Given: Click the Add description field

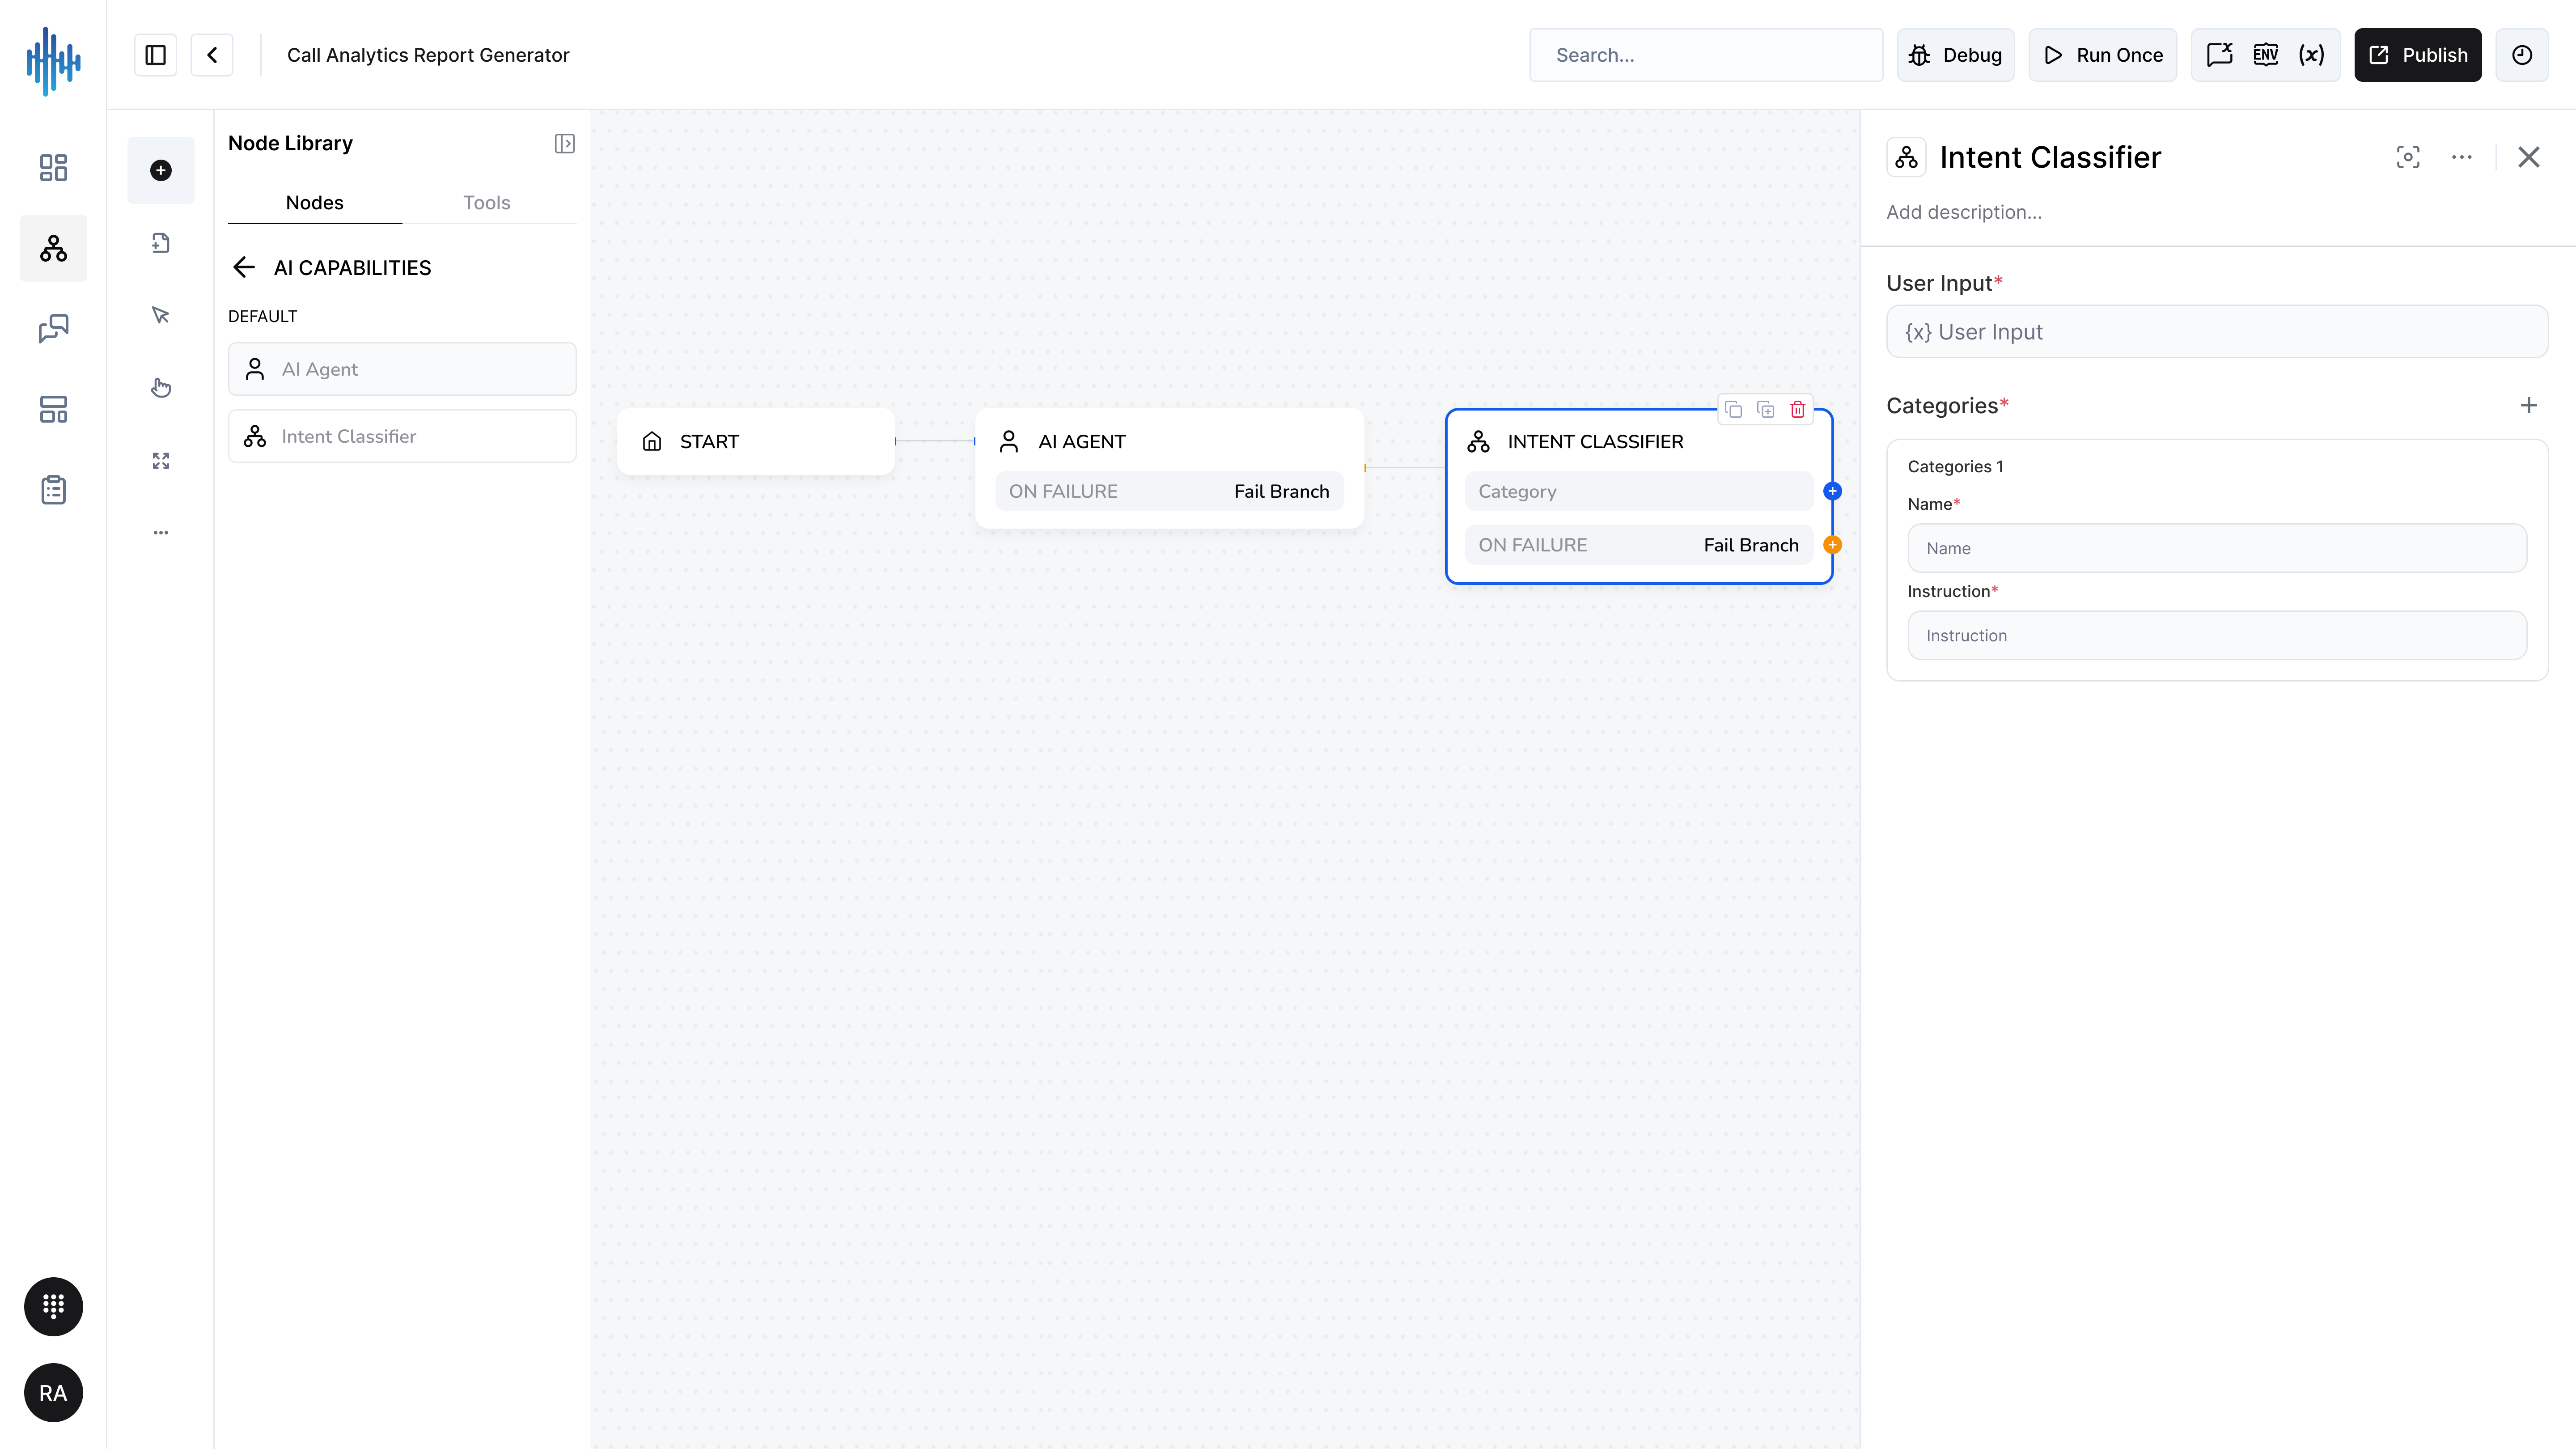Looking at the screenshot, I should pos(1964,212).
